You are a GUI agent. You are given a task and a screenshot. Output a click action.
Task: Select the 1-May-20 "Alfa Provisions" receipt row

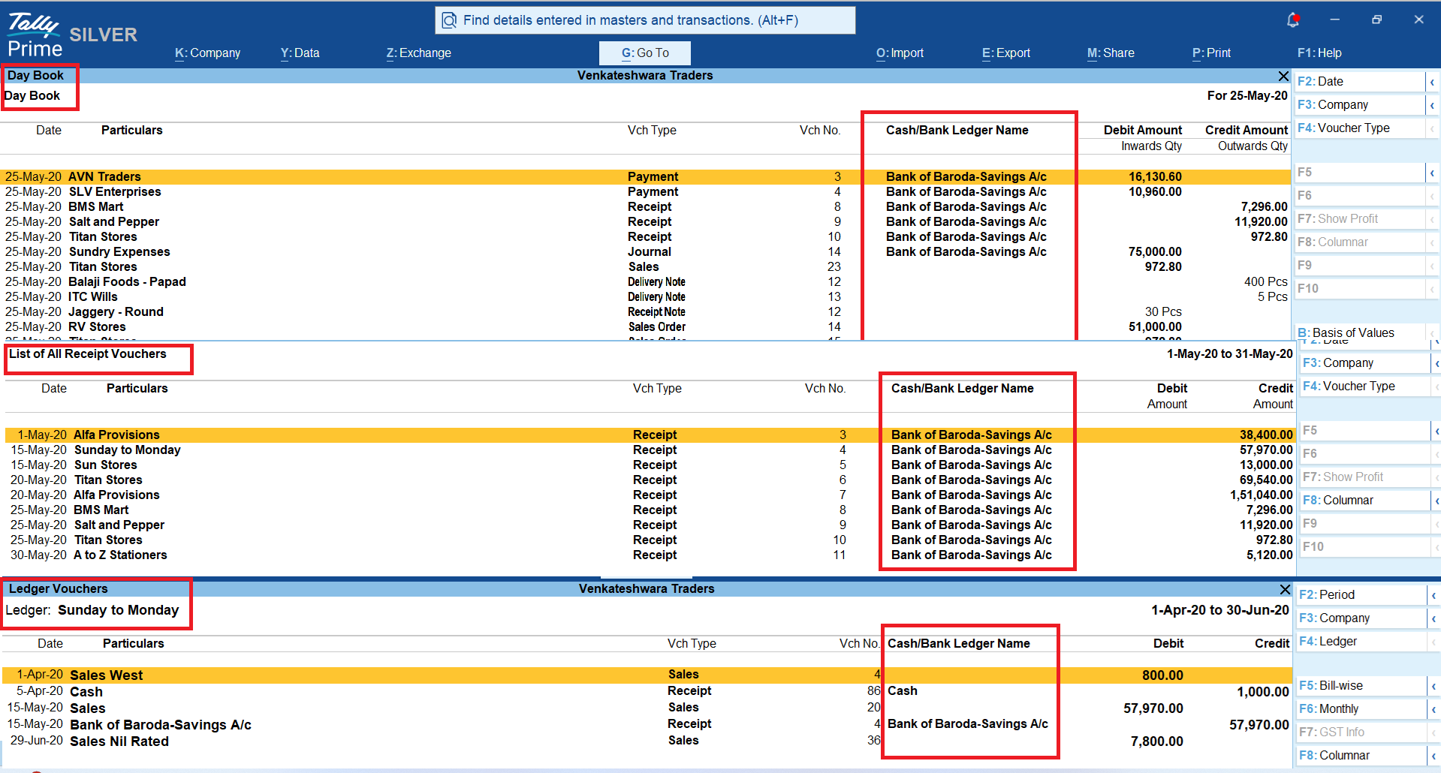[x=650, y=435]
